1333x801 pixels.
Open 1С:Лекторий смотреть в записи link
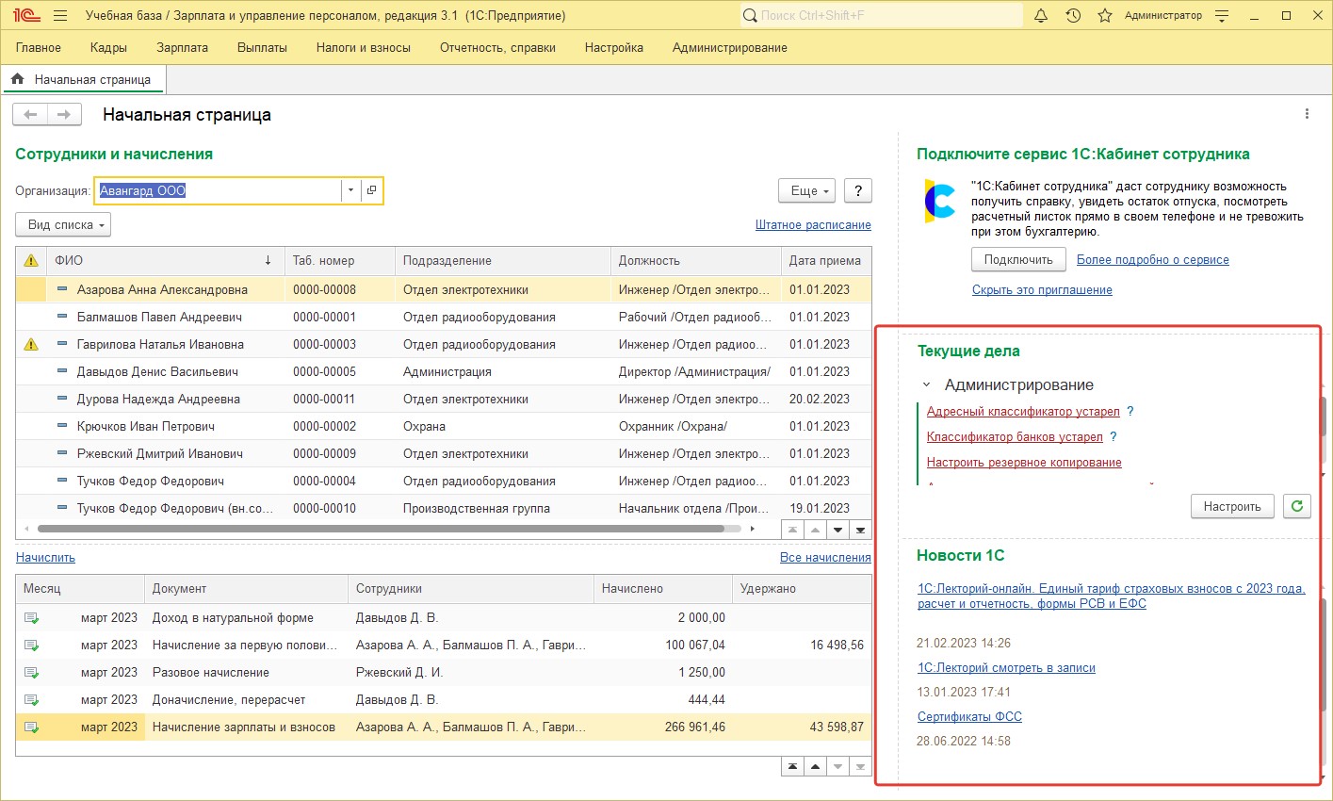1006,667
